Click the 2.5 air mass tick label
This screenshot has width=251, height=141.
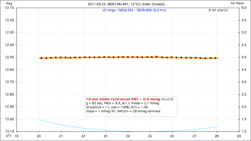(244, 94)
